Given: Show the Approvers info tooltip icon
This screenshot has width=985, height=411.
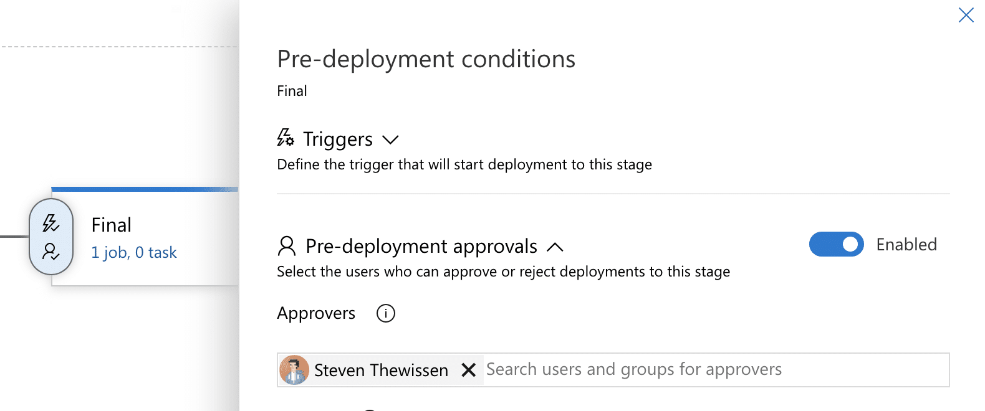Looking at the screenshot, I should (x=386, y=313).
